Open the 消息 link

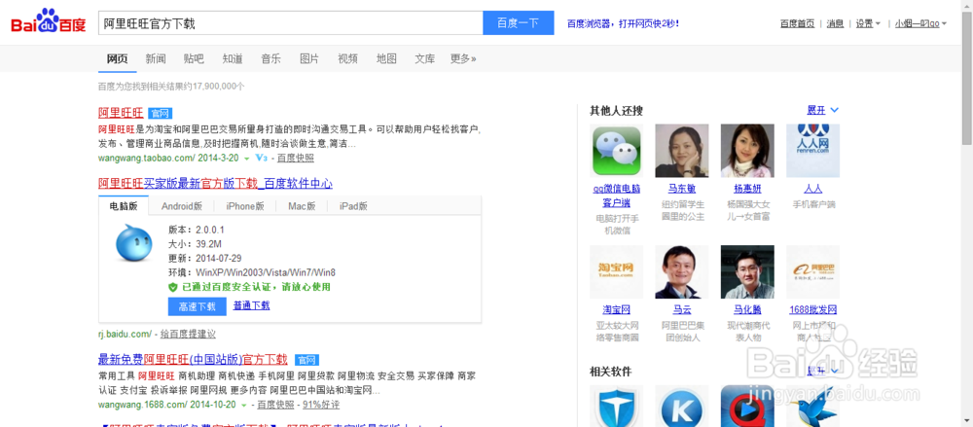click(835, 23)
